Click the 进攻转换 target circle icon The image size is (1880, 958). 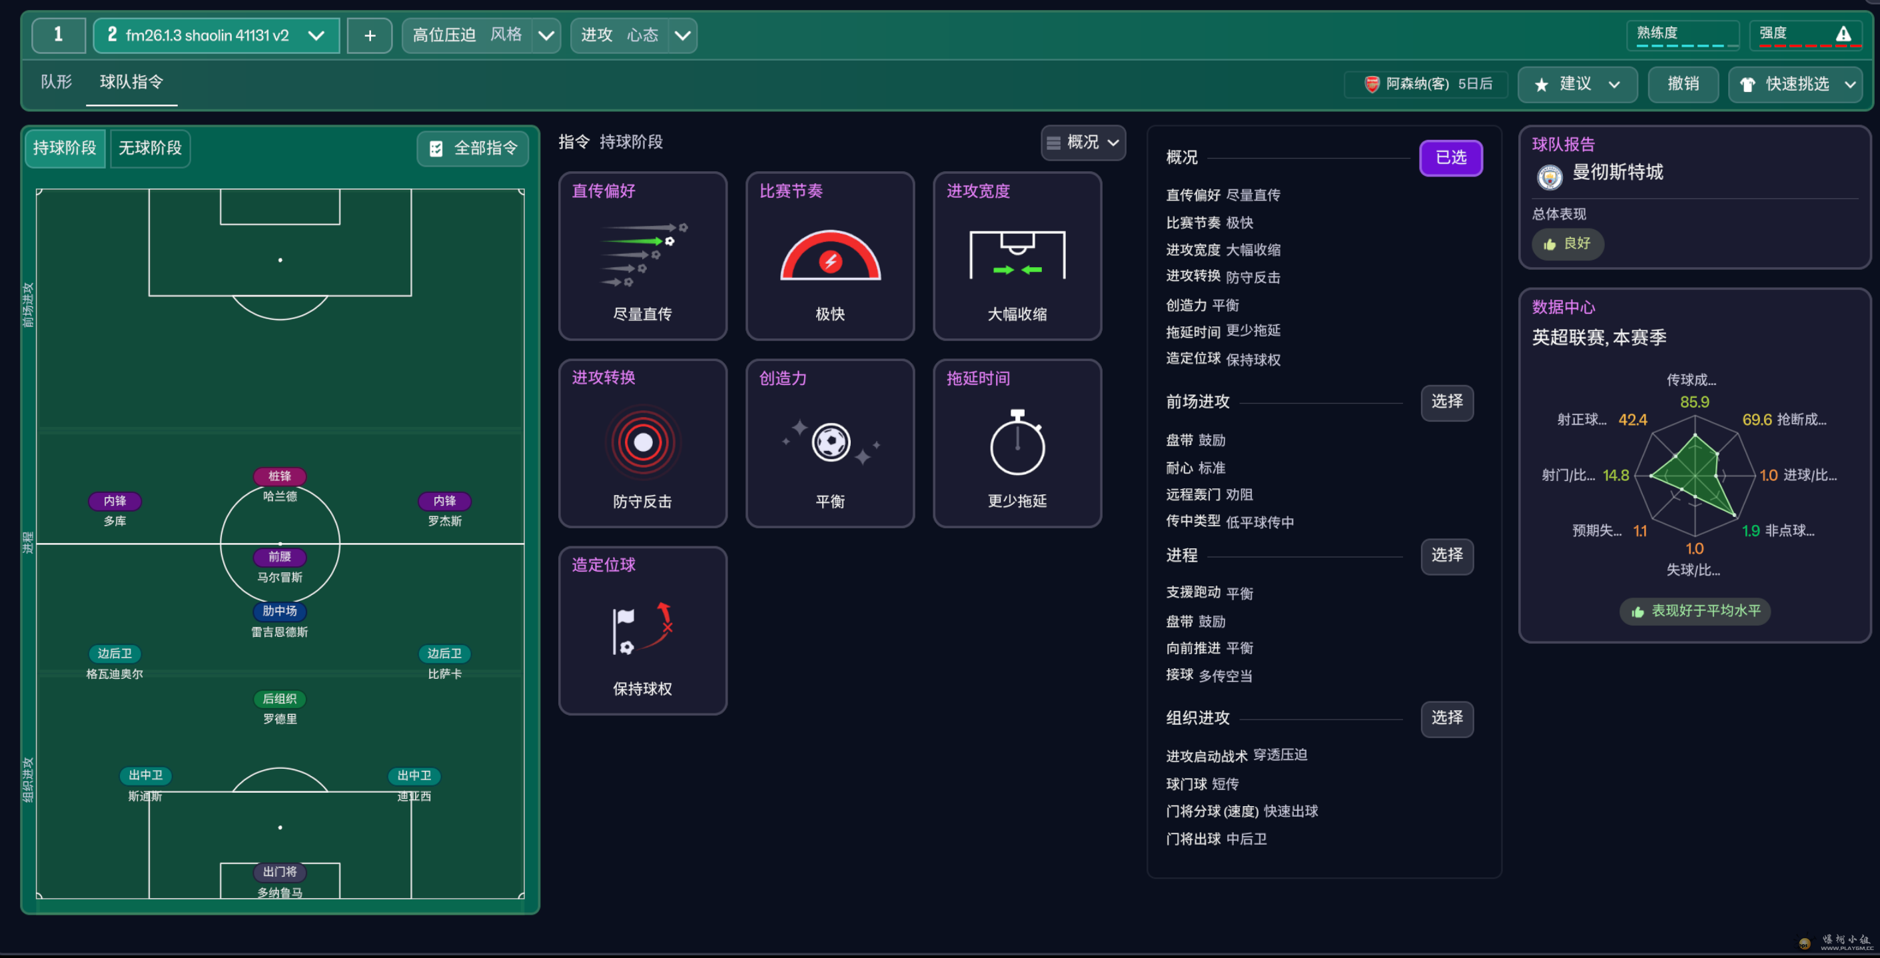pyautogui.click(x=642, y=442)
